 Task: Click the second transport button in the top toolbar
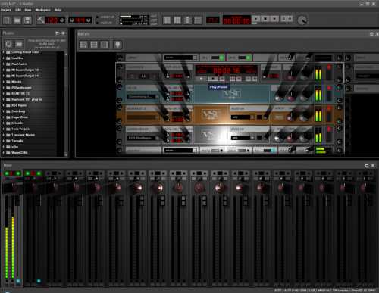click(x=265, y=19)
